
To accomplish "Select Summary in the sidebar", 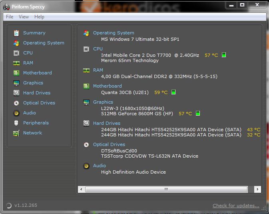I will (x=34, y=33).
